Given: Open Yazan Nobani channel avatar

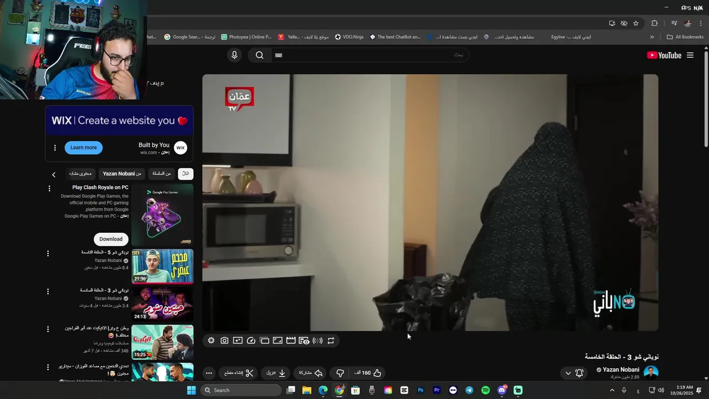Looking at the screenshot, I should 651,372.
